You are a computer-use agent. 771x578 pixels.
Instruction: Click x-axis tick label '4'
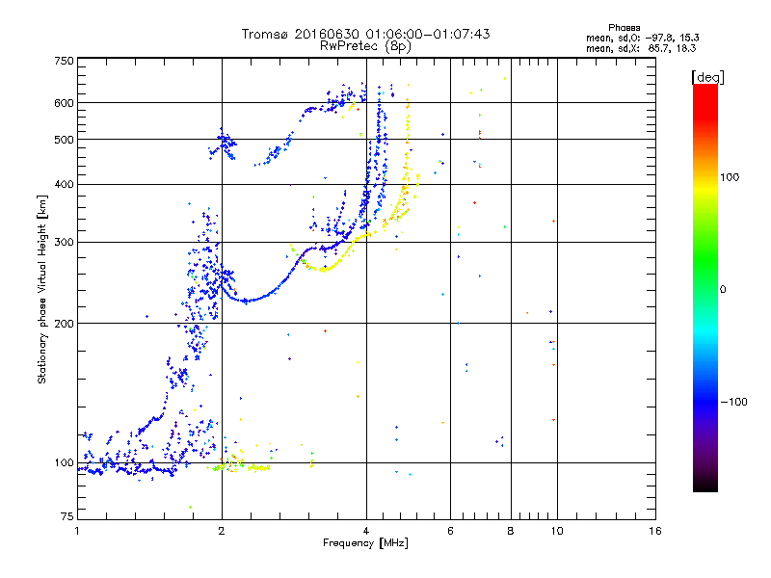366,531
